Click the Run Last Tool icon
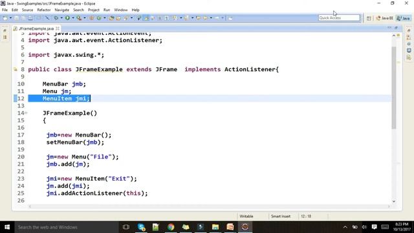Screen dimensions: 414x233 coord(79,18)
